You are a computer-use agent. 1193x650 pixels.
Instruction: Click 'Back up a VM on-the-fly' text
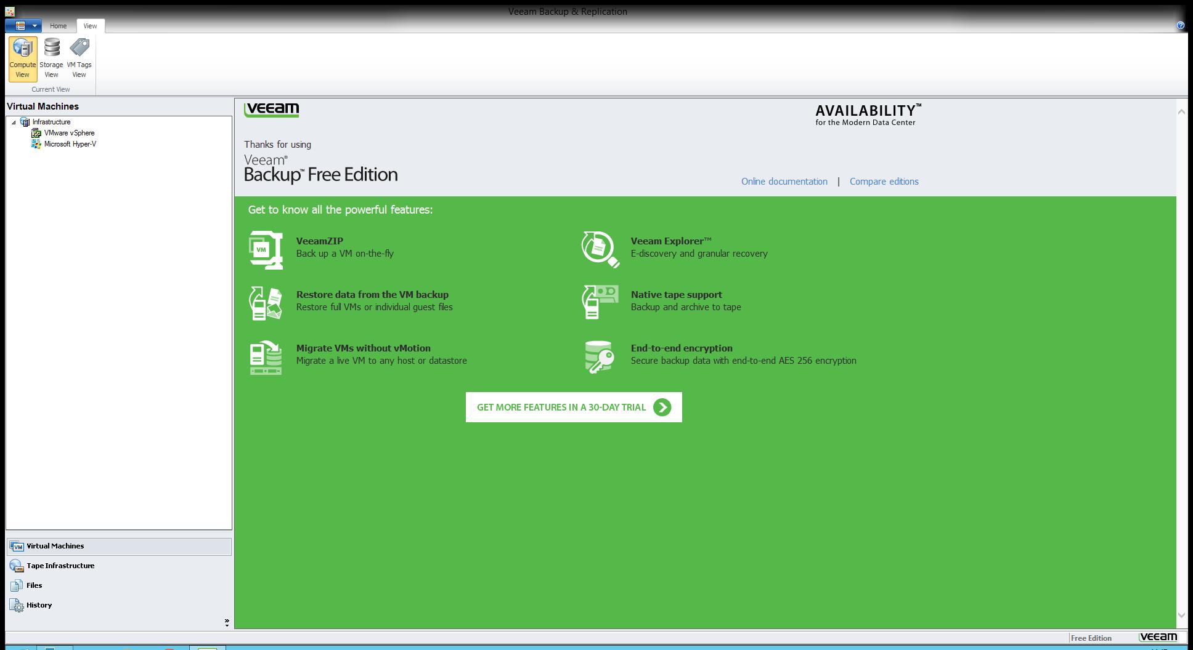coord(344,254)
